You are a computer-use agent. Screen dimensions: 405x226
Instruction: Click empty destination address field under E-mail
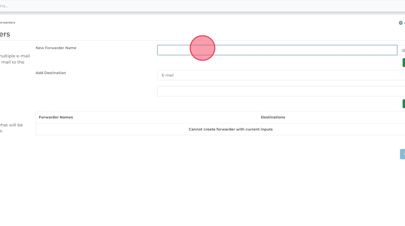pyautogui.click(x=281, y=91)
